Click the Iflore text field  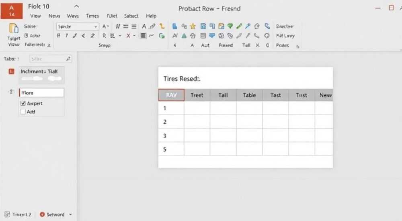[x=41, y=93]
